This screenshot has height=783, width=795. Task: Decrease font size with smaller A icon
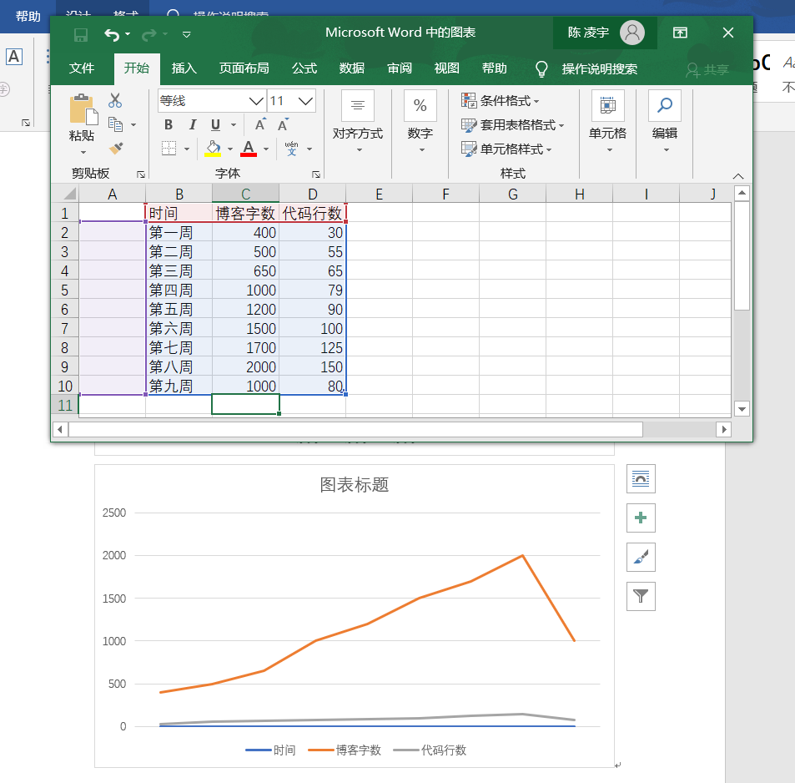pyautogui.click(x=283, y=124)
